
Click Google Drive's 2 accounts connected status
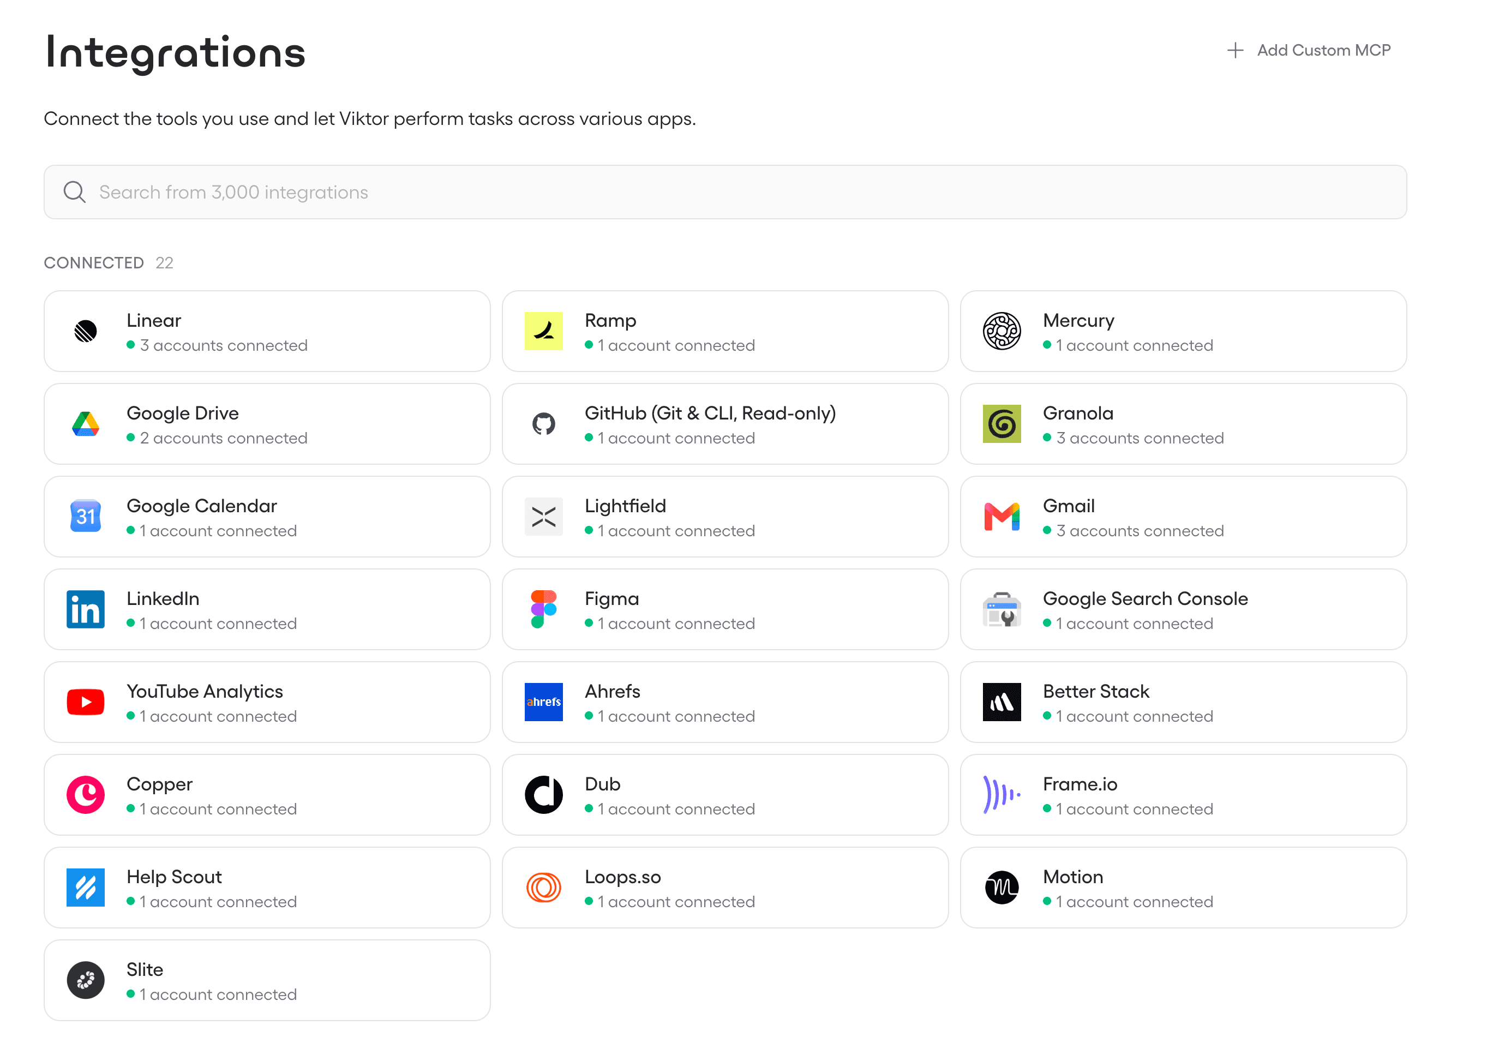217,437
